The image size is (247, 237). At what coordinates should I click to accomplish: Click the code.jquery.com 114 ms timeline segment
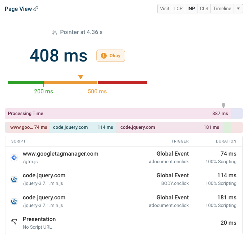pos(83,127)
